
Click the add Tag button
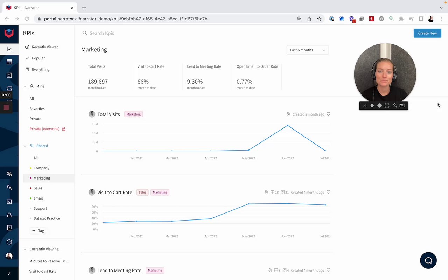[38, 231]
